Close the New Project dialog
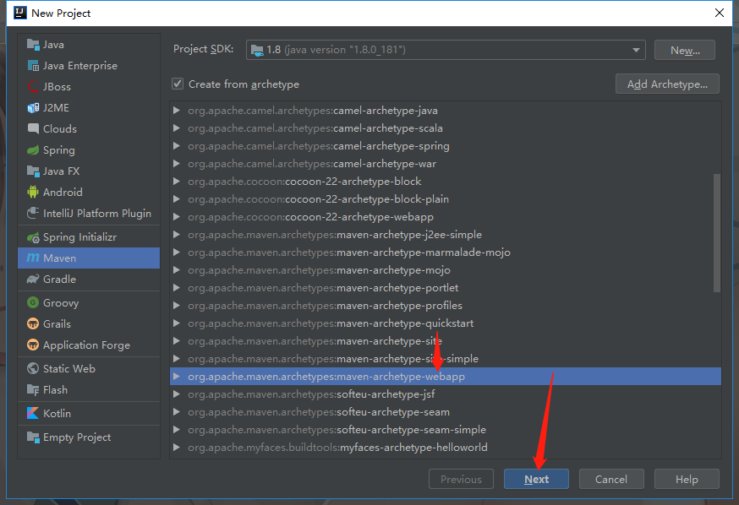 tap(720, 13)
